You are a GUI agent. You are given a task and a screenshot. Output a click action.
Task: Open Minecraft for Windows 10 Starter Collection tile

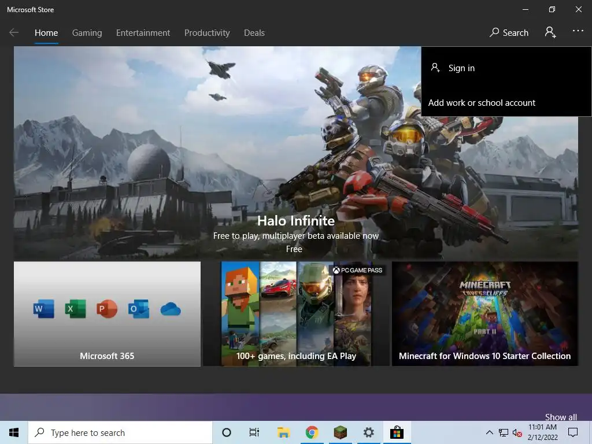tap(485, 314)
